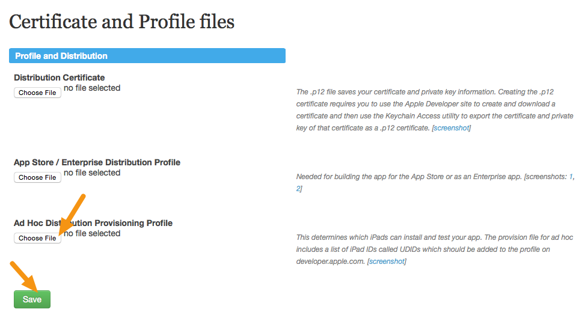Click 'no file selected' beside Distribution Certificate
The width and height of the screenshot is (582, 324).
pos(92,88)
